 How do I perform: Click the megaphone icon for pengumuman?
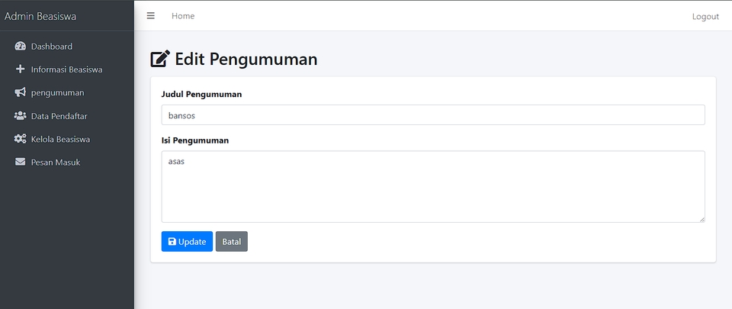point(21,93)
